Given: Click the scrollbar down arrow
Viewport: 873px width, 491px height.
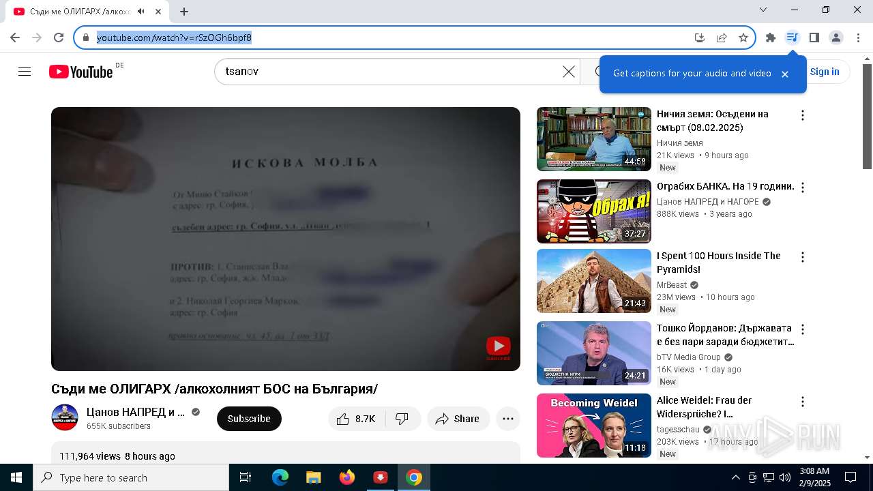Looking at the screenshot, I should point(867,458).
